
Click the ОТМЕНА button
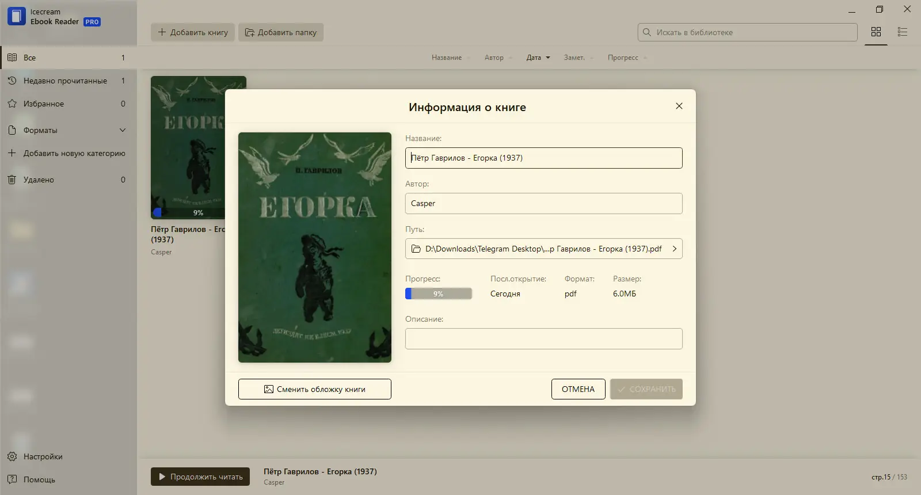click(x=578, y=389)
